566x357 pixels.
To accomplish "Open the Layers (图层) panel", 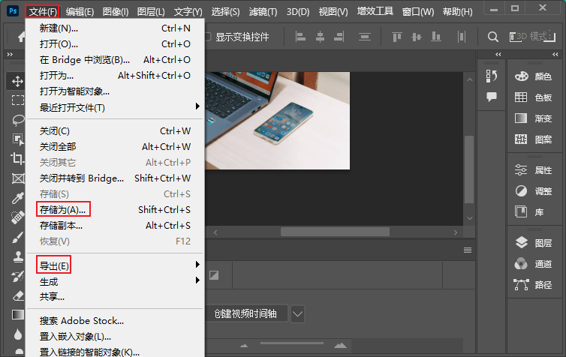I will pos(534,242).
